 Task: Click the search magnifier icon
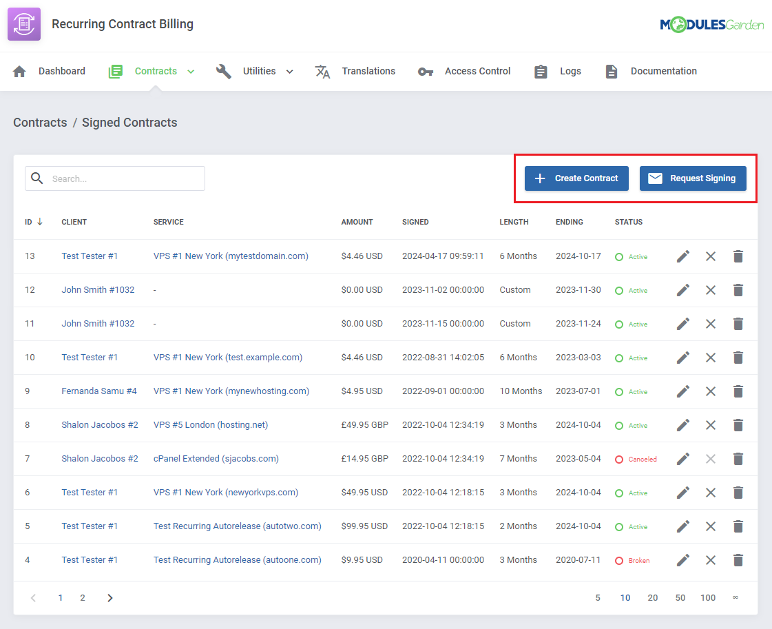click(37, 178)
